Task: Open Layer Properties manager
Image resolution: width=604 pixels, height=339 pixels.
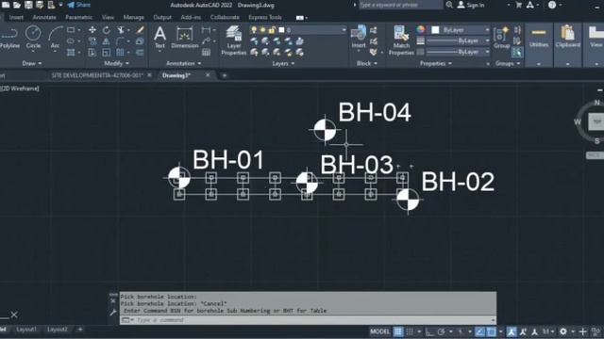Action: pos(233,40)
